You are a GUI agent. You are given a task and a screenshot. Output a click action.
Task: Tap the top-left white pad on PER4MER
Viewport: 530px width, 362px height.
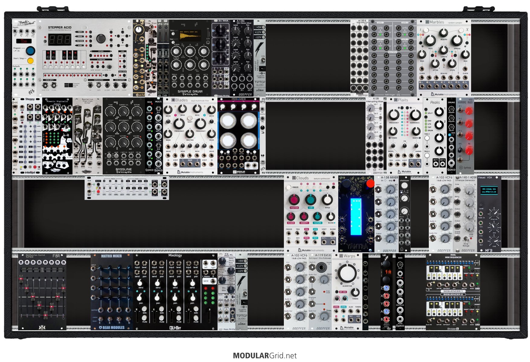coord(227,120)
